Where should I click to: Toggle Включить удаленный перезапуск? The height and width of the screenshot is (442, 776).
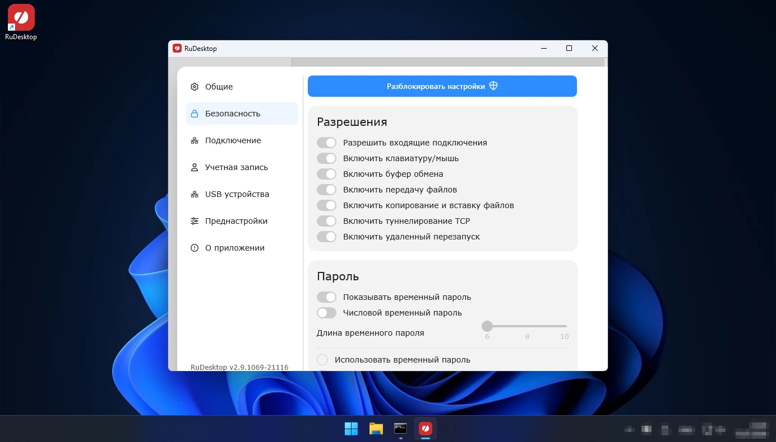(x=326, y=237)
